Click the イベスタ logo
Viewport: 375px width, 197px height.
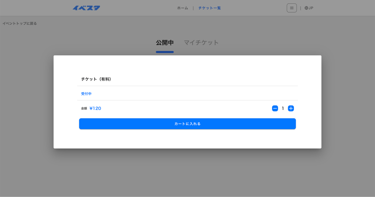tap(86, 8)
